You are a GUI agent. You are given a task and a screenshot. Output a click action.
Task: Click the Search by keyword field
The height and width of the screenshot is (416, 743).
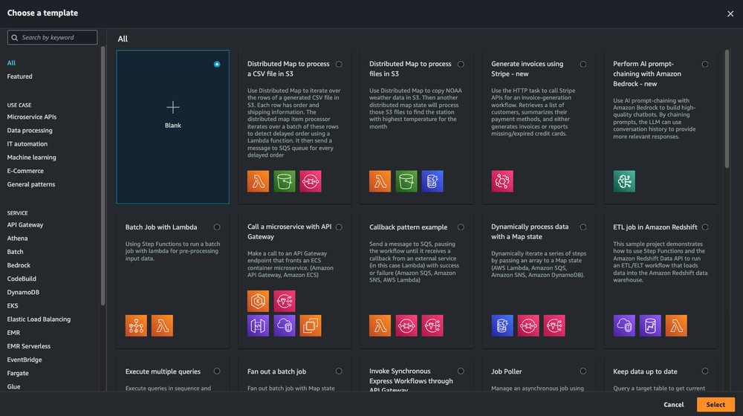(52, 37)
